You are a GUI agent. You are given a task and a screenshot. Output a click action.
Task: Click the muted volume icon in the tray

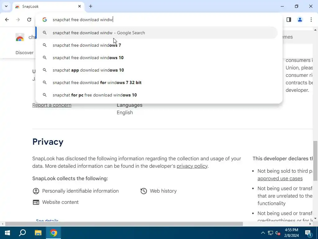point(278,233)
